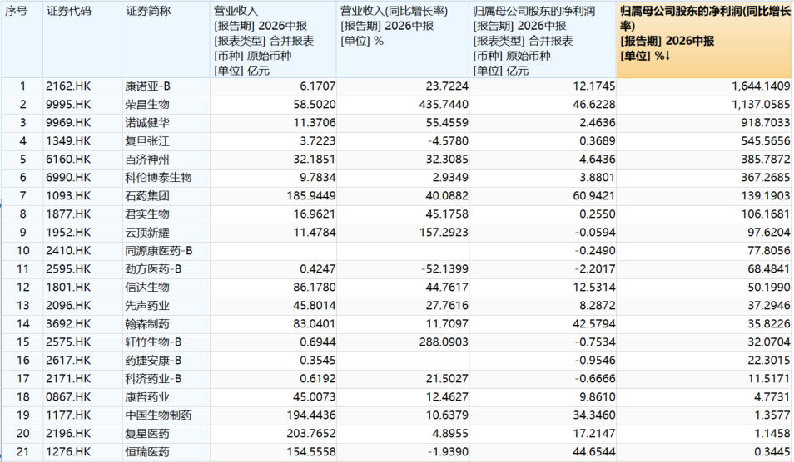Select net profit growth value 918.7033

pos(765,123)
